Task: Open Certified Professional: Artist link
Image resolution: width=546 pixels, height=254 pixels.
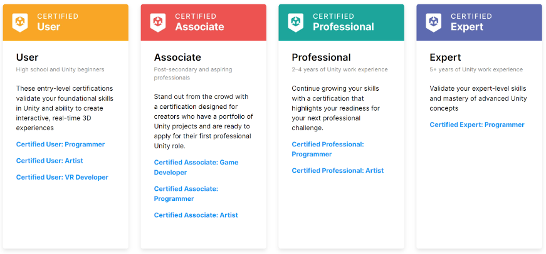Action: [337, 170]
